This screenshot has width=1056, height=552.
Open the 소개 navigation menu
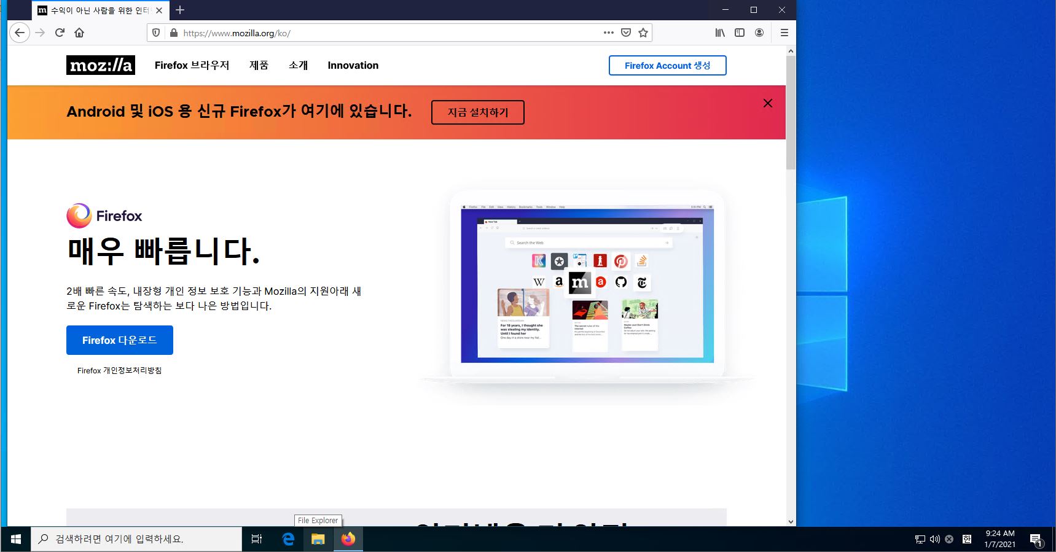(298, 65)
